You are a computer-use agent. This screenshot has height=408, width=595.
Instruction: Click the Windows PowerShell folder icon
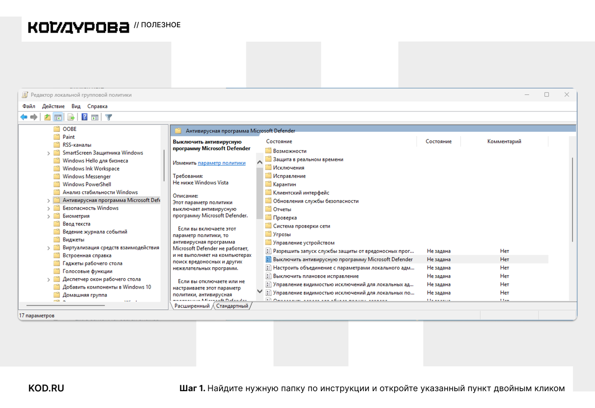(x=57, y=184)
